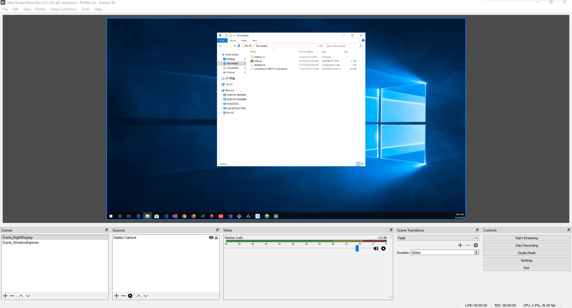Add a new scene with plus icon
Screen dimensions: 572x308
point(5,296)
